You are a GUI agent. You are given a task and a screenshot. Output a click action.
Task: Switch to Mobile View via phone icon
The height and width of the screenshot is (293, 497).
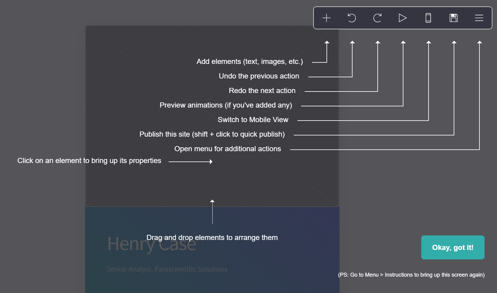pos(428,18)
